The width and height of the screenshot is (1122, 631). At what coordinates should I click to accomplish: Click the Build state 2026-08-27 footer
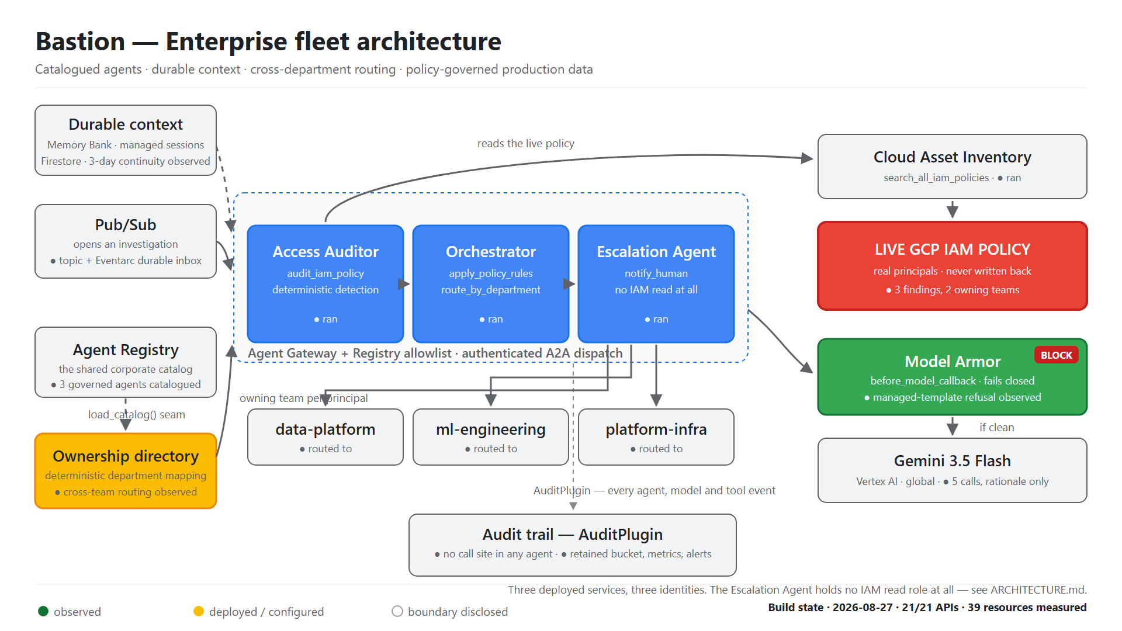[x=927, y=607]
